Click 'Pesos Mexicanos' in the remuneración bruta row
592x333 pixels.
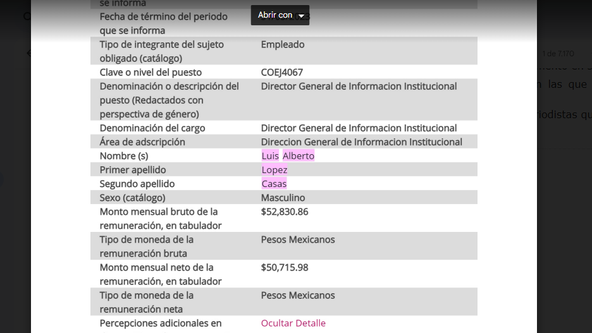pyautogui.click(x=298, y=239)
